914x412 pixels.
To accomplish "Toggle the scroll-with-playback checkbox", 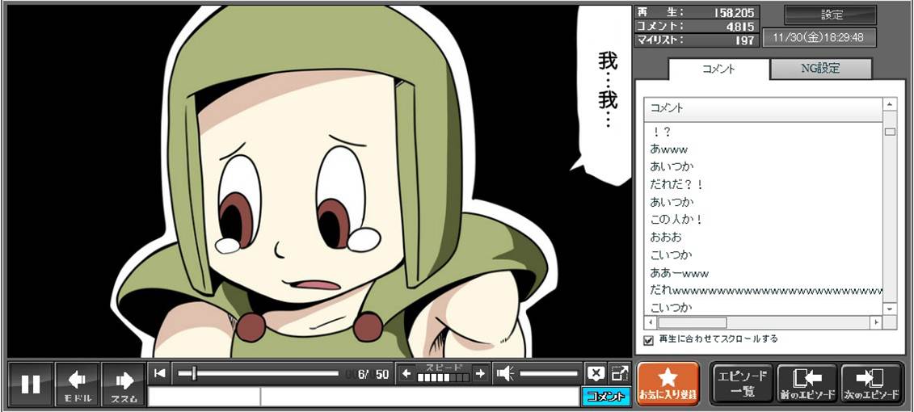I will coord(648,340).
